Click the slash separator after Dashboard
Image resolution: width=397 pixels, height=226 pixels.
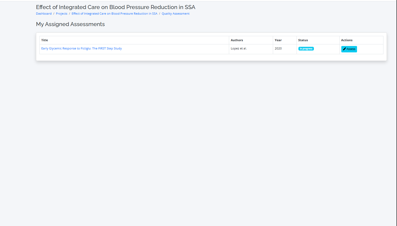point(54,14)
